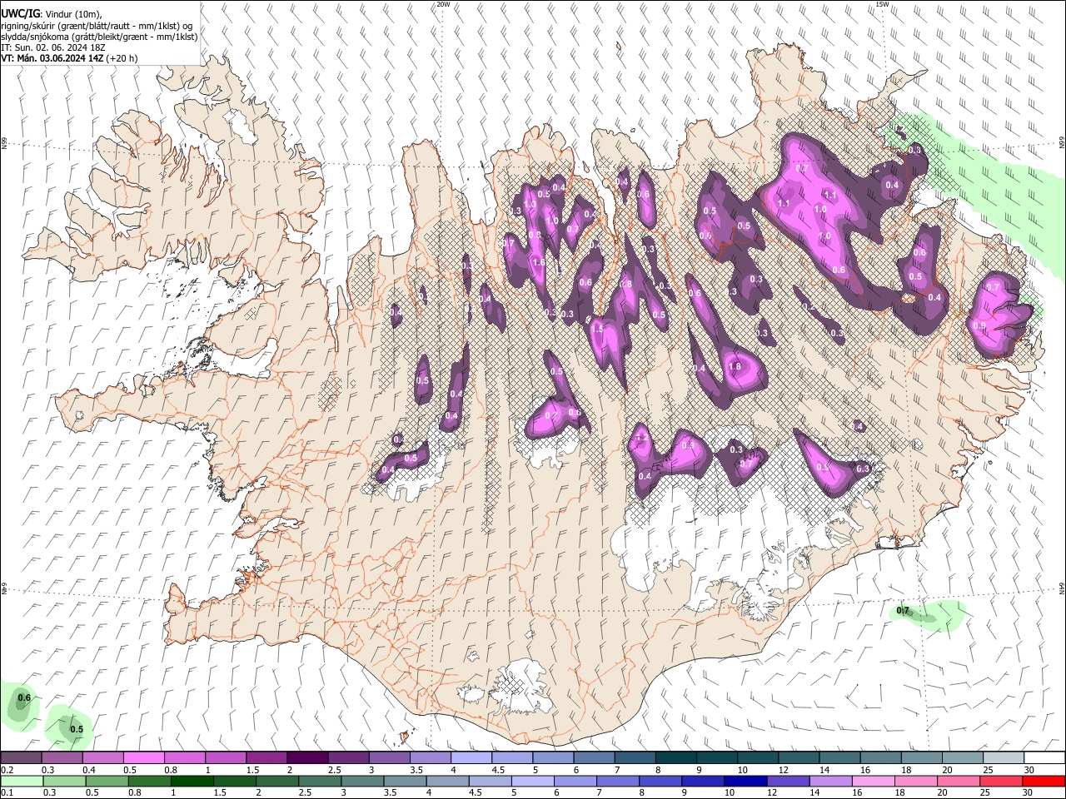Click pale gray snow swatch between 25 and 30

[1004, 757]
